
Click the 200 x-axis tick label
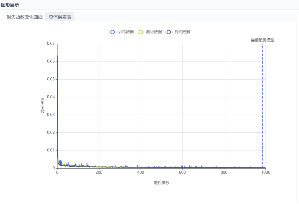99,172
